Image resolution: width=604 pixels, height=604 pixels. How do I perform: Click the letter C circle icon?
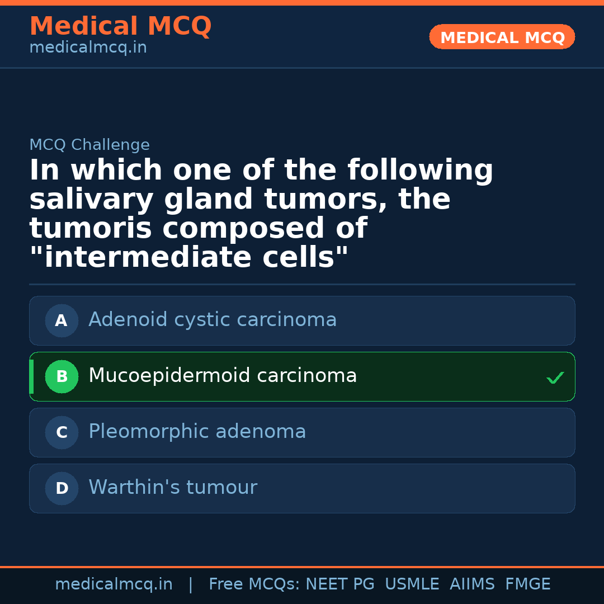[62, 432]
